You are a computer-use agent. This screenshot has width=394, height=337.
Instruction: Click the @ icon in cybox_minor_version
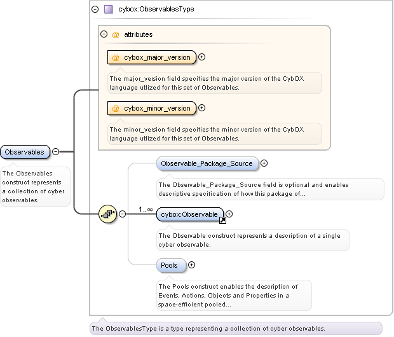click(116, 108)
